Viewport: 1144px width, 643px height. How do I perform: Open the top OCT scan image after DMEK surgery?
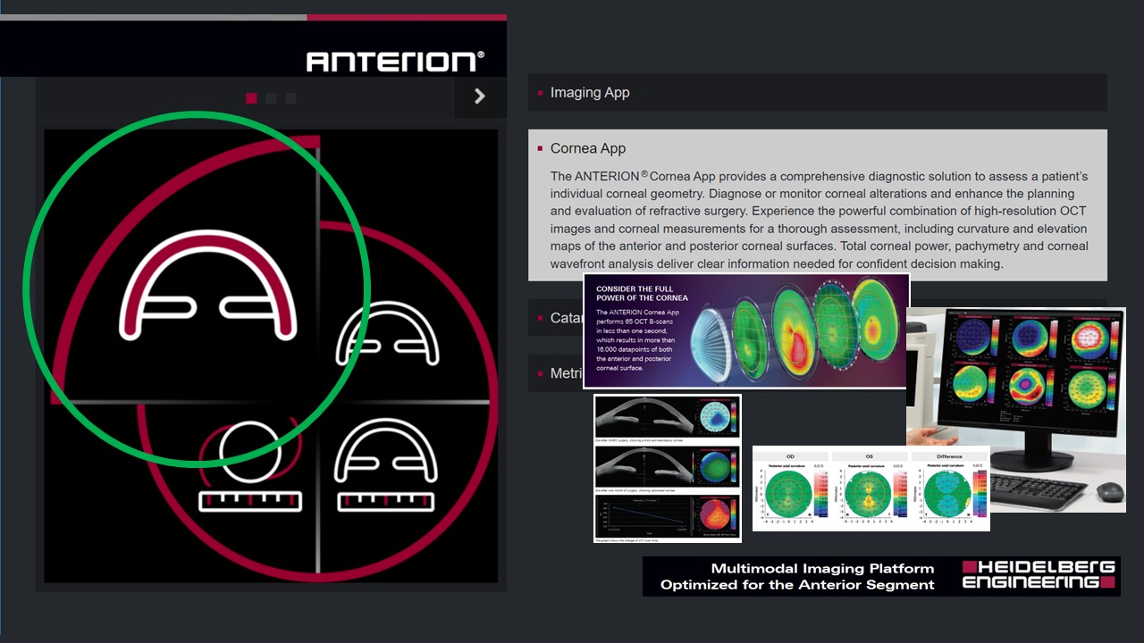[x=668, y=417]
